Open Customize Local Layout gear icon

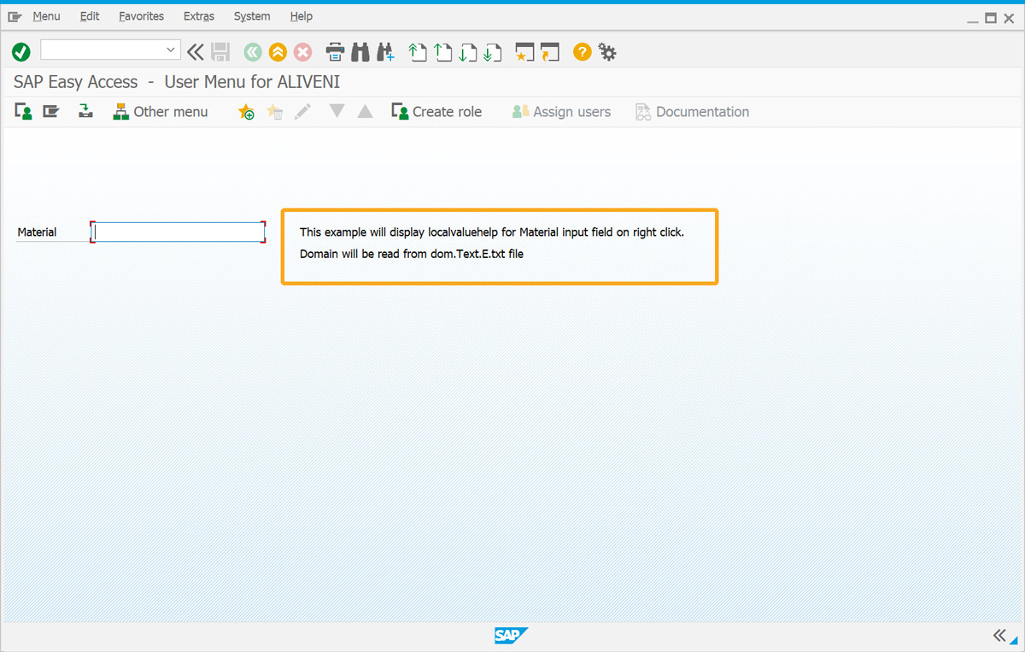click(607, 52)
